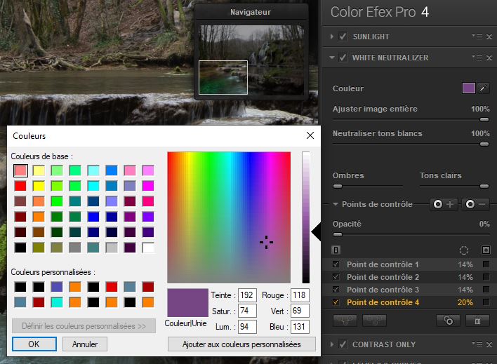Viewport: 497px width, 364px height.
Task: Open the White Neutralizer options menu
Action: 477,58
